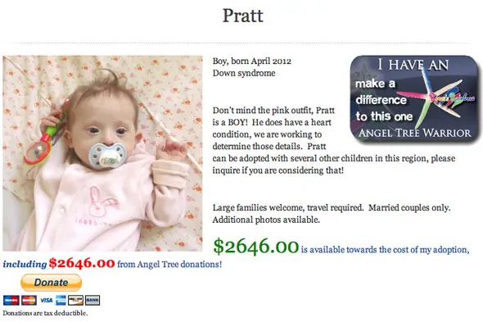Open the Pratt page title
The height and width of the screenshot is (322, 483).
point(243,16)
